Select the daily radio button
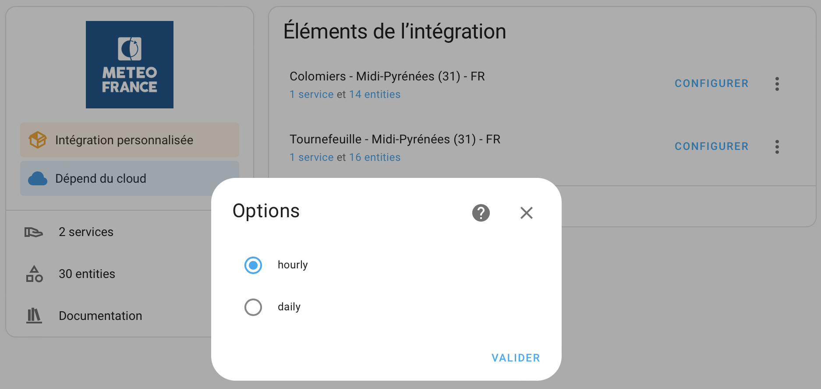Image resolution: width=821 pixels, height=389 pixels. pos(253,307)
